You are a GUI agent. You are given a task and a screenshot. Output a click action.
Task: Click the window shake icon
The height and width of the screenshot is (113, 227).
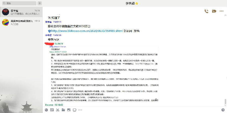[x=74, y=110]
